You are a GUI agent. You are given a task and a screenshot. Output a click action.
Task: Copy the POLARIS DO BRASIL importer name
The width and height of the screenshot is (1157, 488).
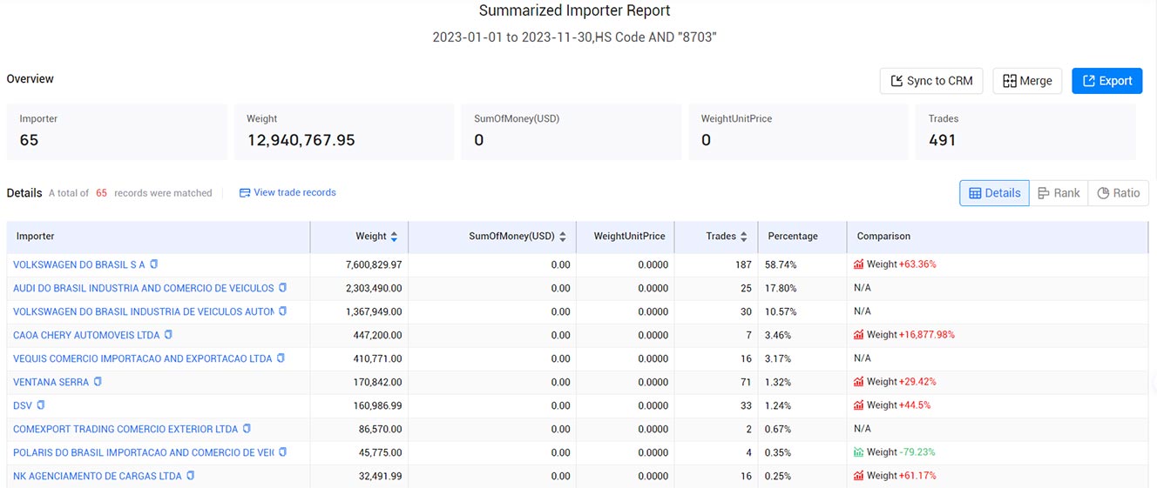click(x=282, y=452)
